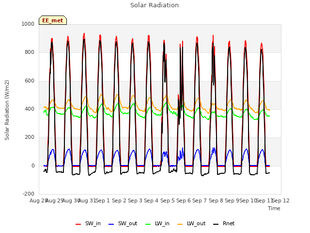Viewport: 310px width, 233px height.
Task: Click the 800 y-axis tick label
Action: tap(30, 52)
